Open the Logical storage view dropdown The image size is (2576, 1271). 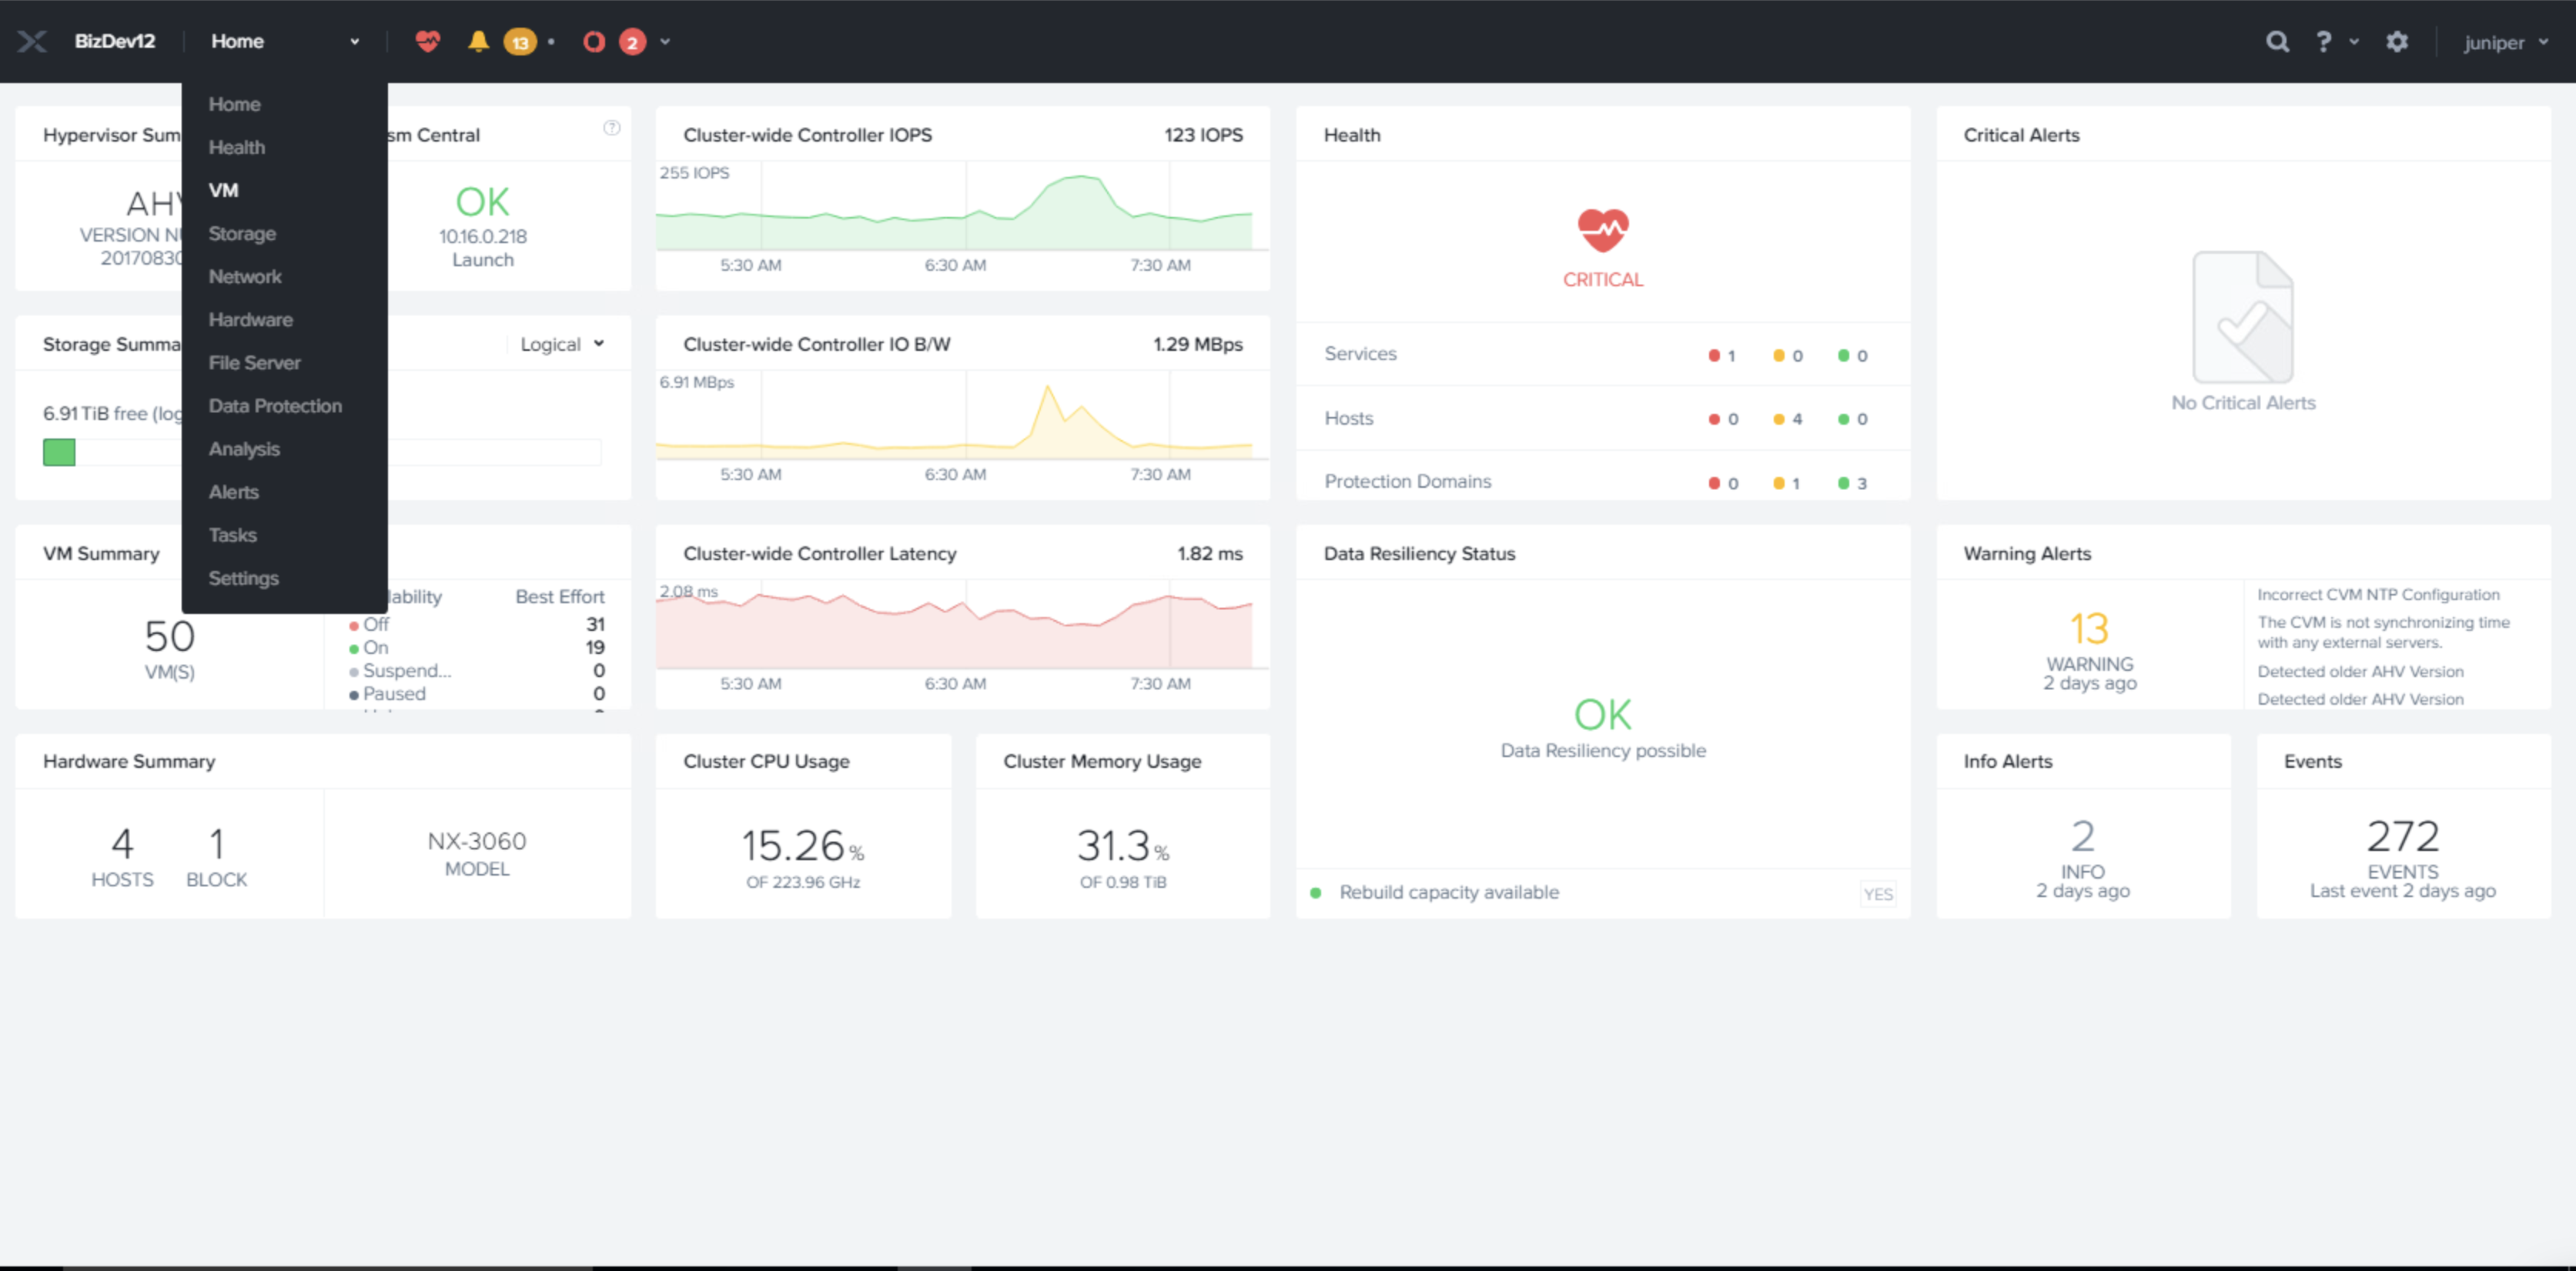click(x=561, y=344)
